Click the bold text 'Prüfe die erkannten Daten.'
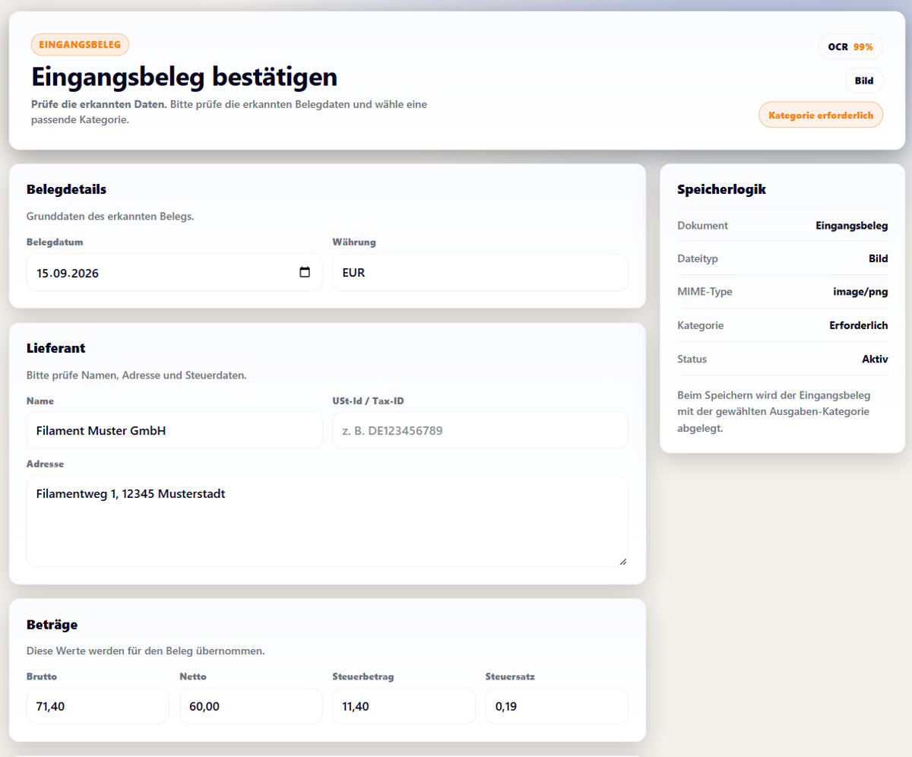The width and height of the screenshot is (912, 757). coord(99,104)
